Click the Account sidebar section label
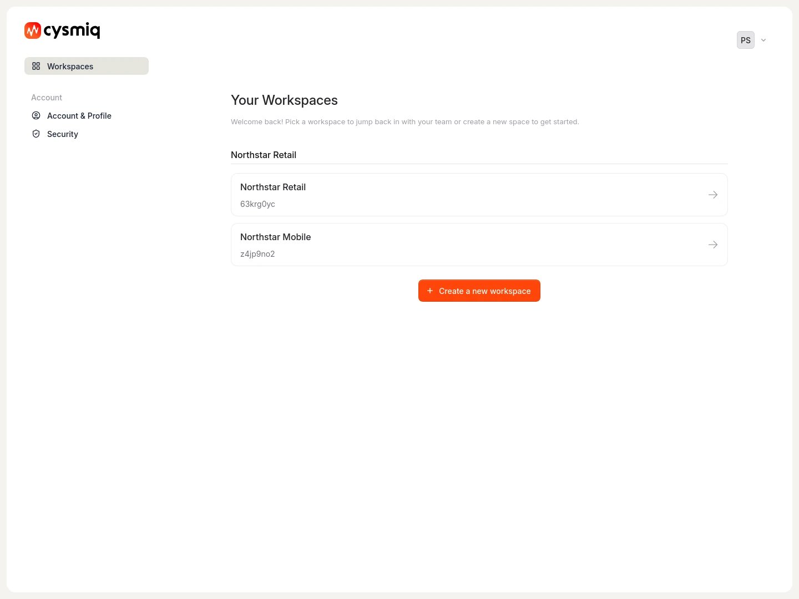The image size is (799, 599). point(47,97)
